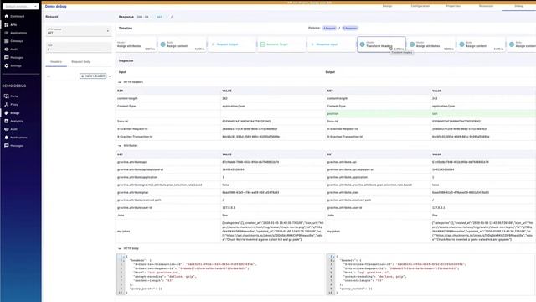Click first Assign content policy icon

(163, 44)
